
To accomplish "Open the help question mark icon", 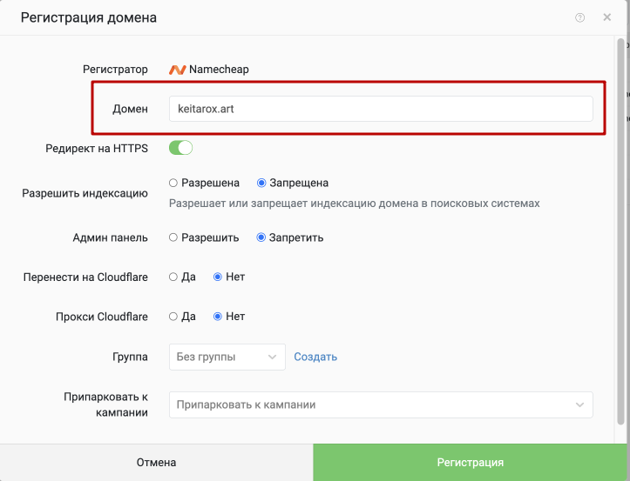I will 579,17.
